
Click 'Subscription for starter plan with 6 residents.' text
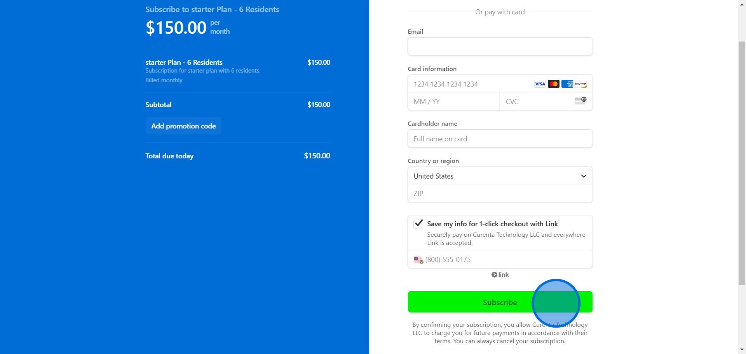(203, 71)
